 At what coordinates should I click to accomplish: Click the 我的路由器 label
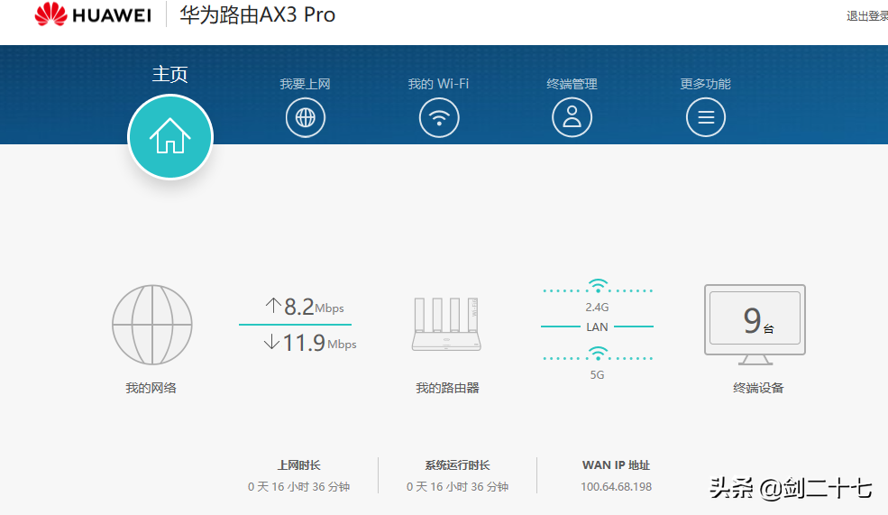point(447,388)
